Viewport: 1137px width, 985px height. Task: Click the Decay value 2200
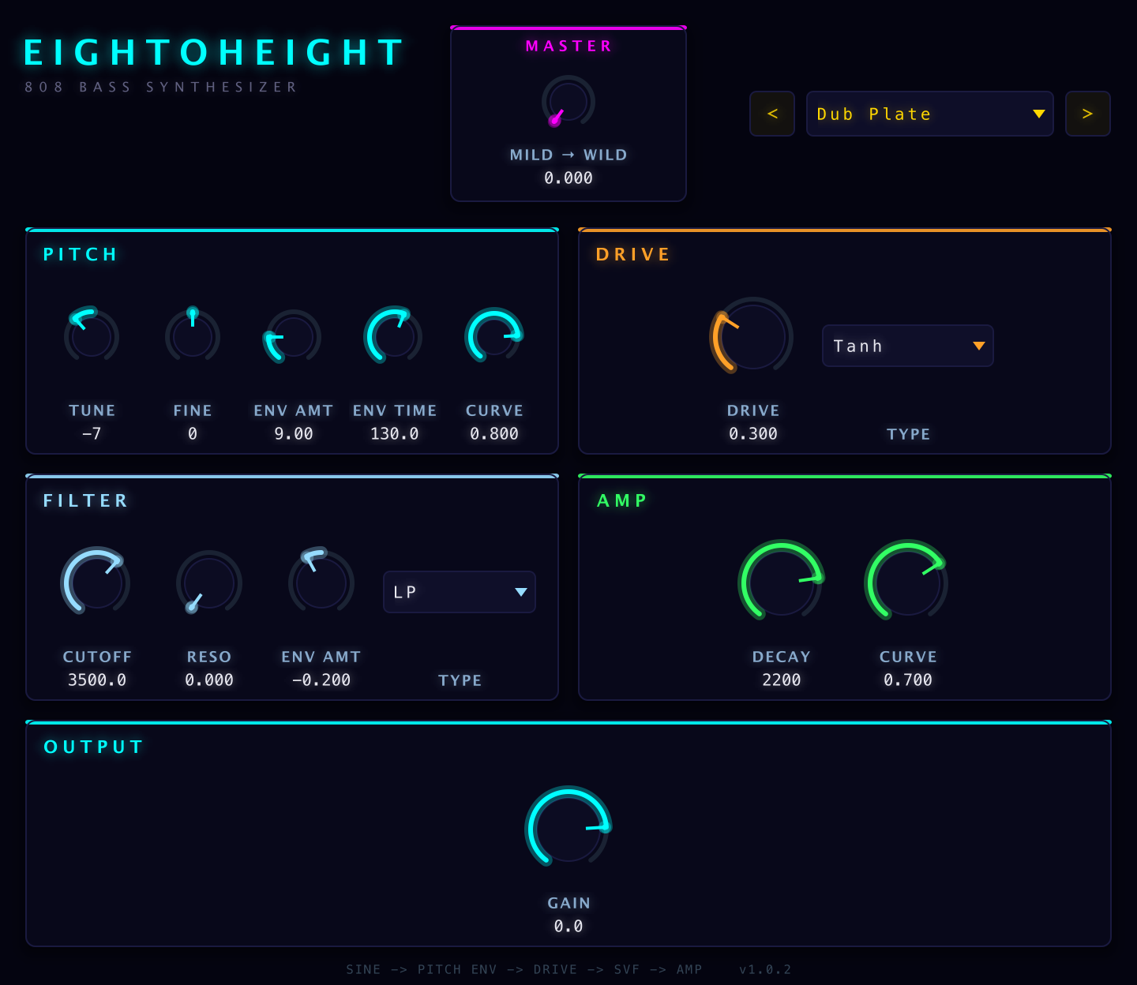(x=782, y=680)
